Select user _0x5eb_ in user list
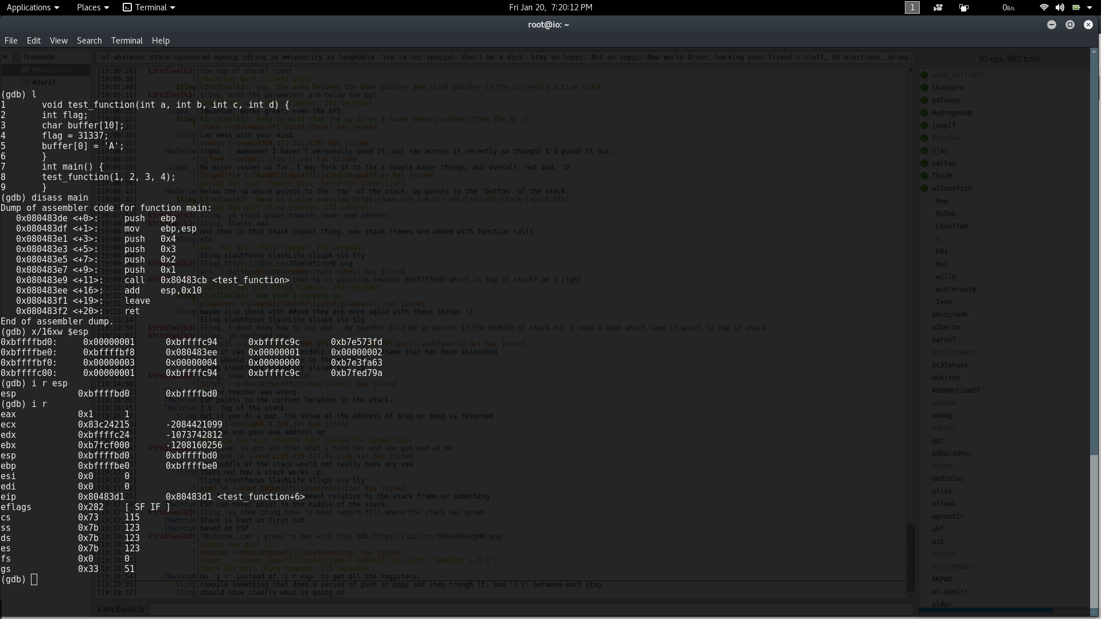 tap(946, 214)
